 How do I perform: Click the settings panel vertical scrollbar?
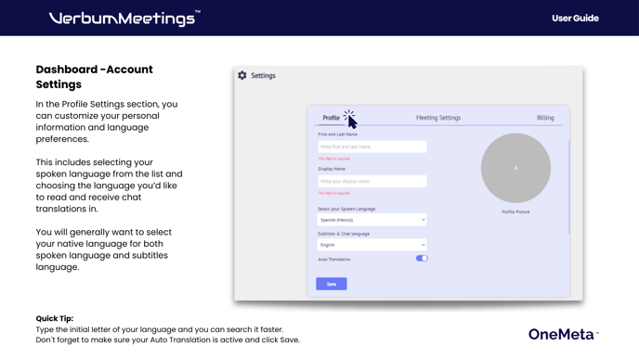[568, 186]
